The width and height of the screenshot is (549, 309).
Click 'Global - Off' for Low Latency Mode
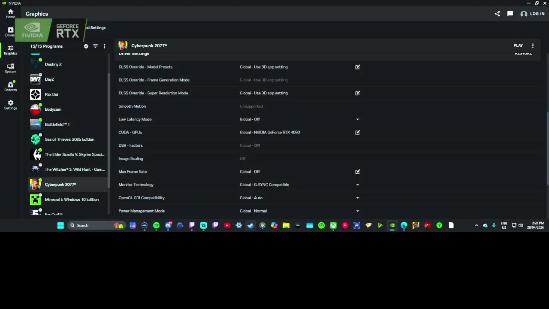point(250,119)
